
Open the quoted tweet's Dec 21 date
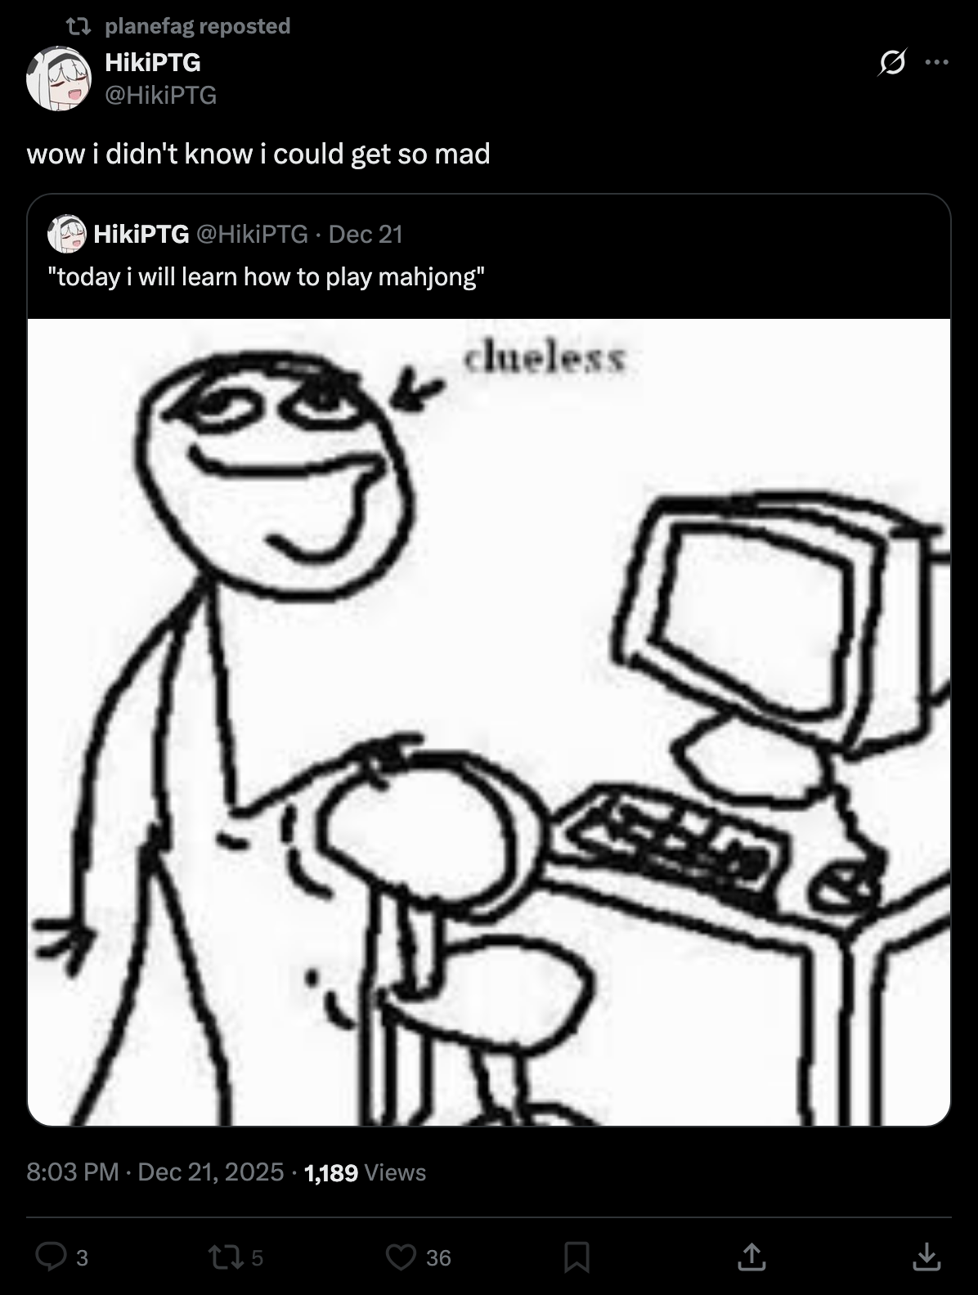pyautogui.click(x=366, y=235)
